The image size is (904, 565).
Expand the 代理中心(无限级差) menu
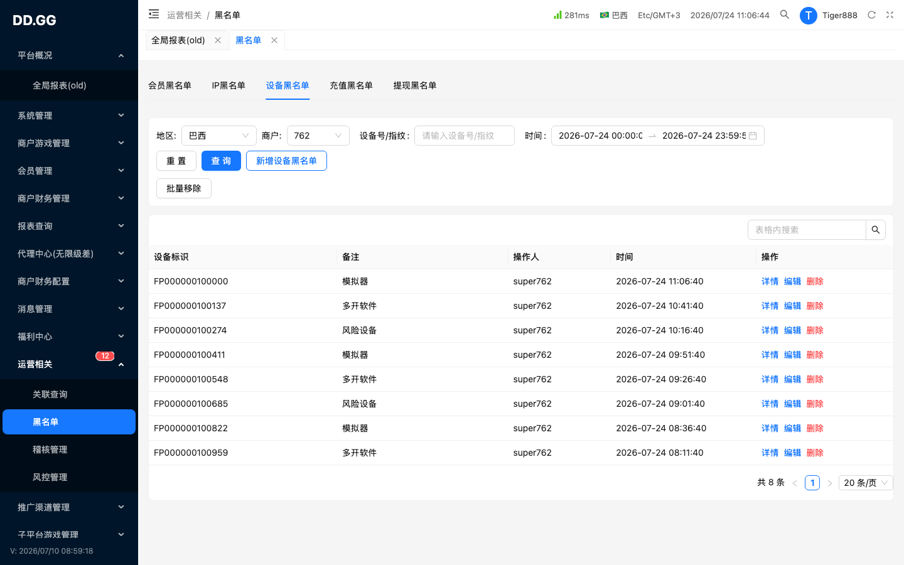(69, 254)
